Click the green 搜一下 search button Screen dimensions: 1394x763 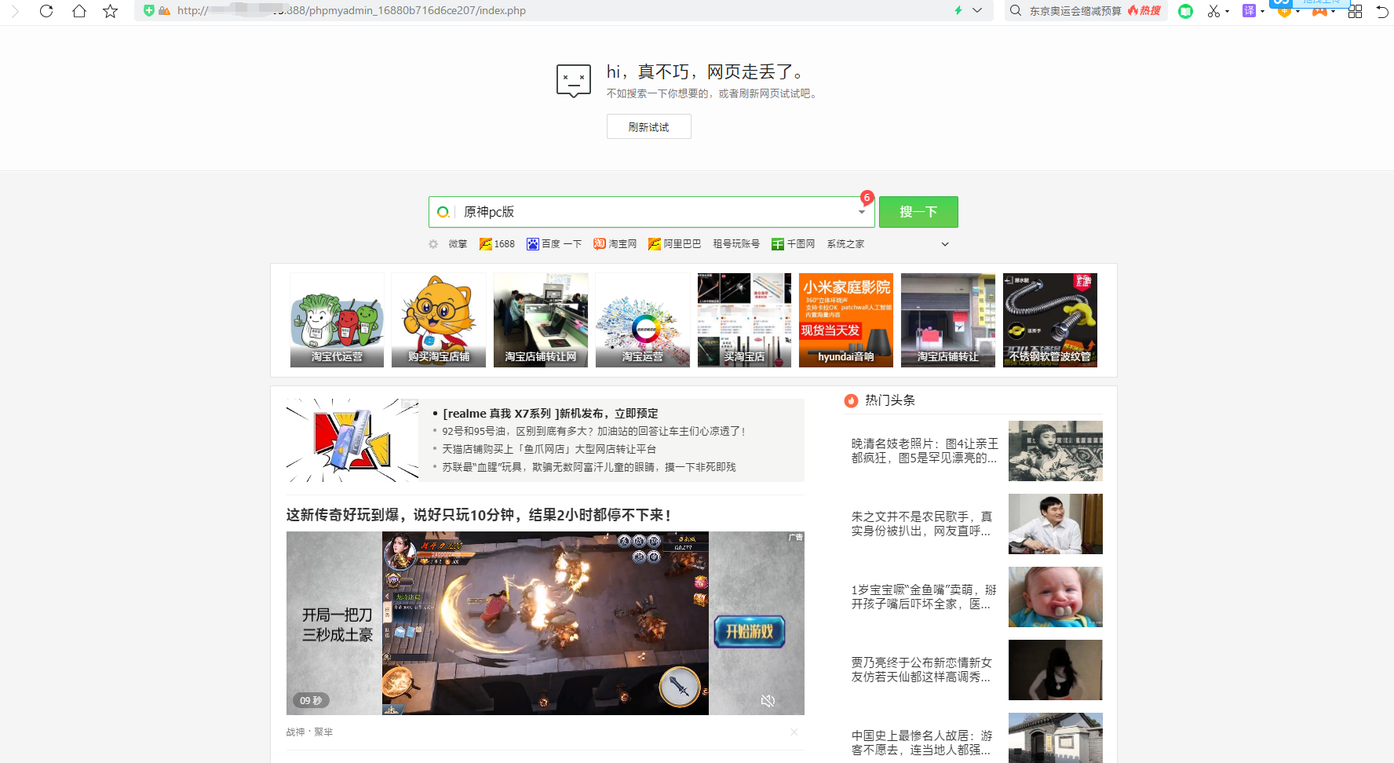point(918,212)
